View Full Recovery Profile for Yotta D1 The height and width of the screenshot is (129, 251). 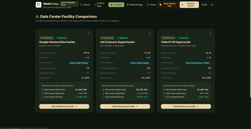pos(186,106)
